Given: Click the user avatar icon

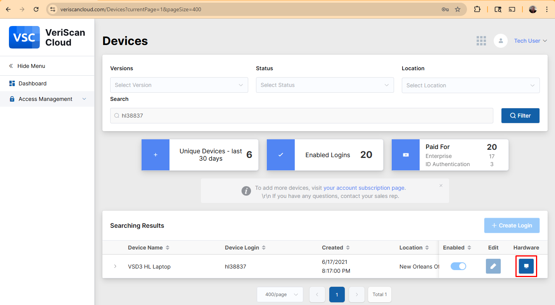Looking at the screenshot, I should 501,41.
